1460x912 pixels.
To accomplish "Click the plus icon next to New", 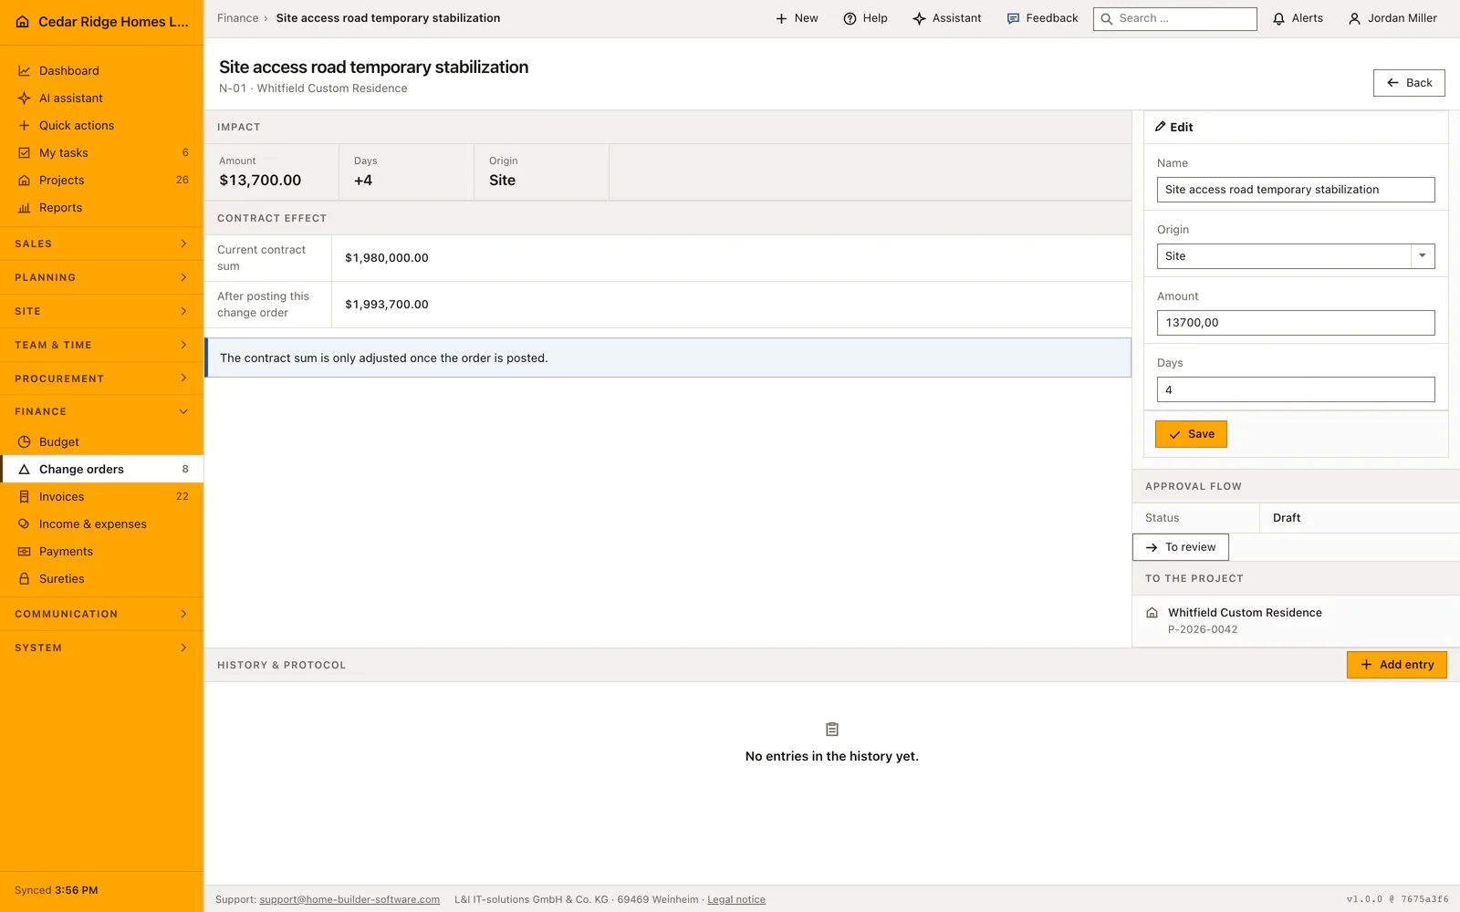I will [x=781, y=18].
